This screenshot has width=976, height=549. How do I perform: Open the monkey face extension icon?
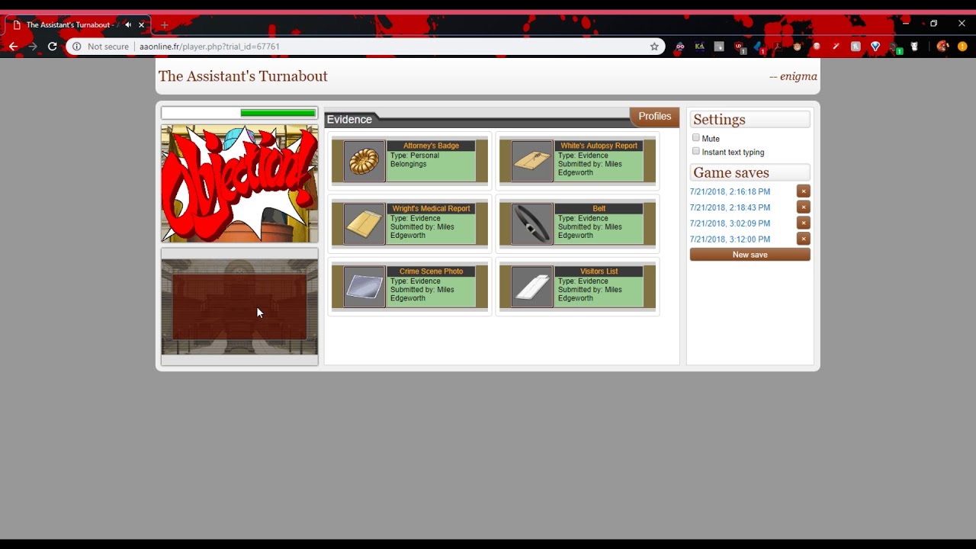(798, 47)
